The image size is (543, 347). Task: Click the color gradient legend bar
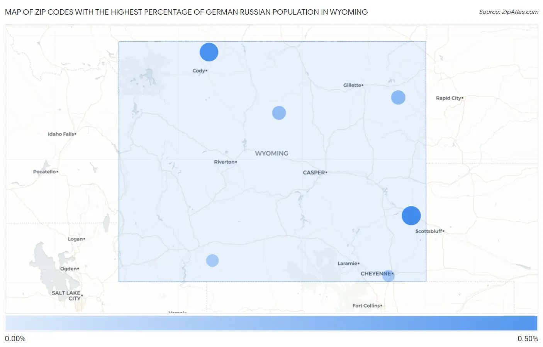pyautogui.click(x=271, y=323)
